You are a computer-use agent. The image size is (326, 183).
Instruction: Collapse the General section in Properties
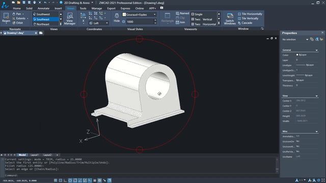(x=317, y=50)
